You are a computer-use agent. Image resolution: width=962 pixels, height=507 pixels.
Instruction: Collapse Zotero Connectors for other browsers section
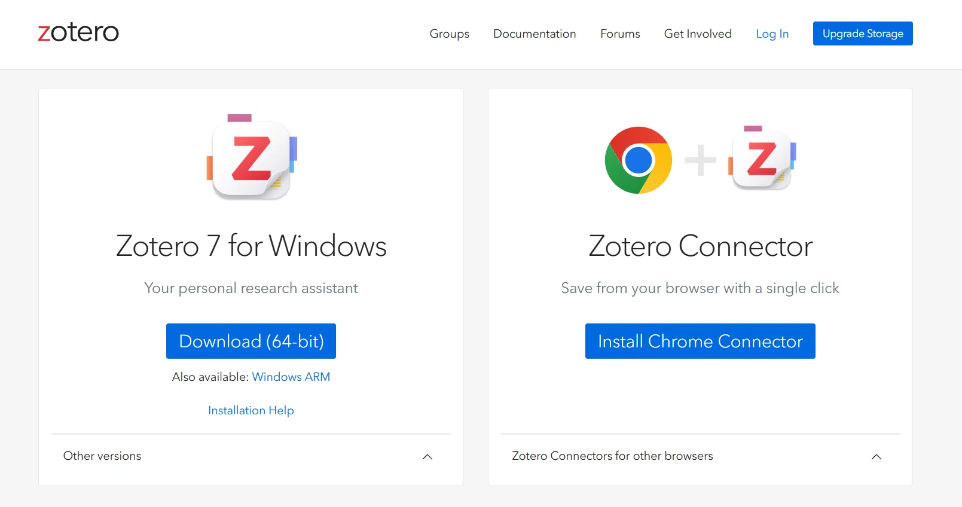click(x=877, y=456)
